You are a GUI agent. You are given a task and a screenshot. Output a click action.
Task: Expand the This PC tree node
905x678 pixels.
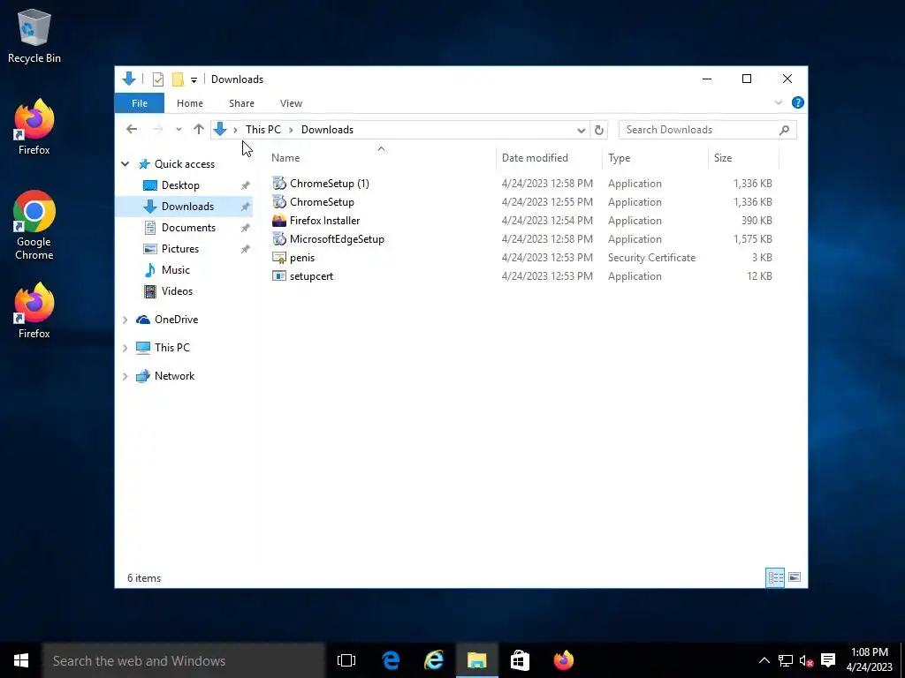tap(125, 348)
